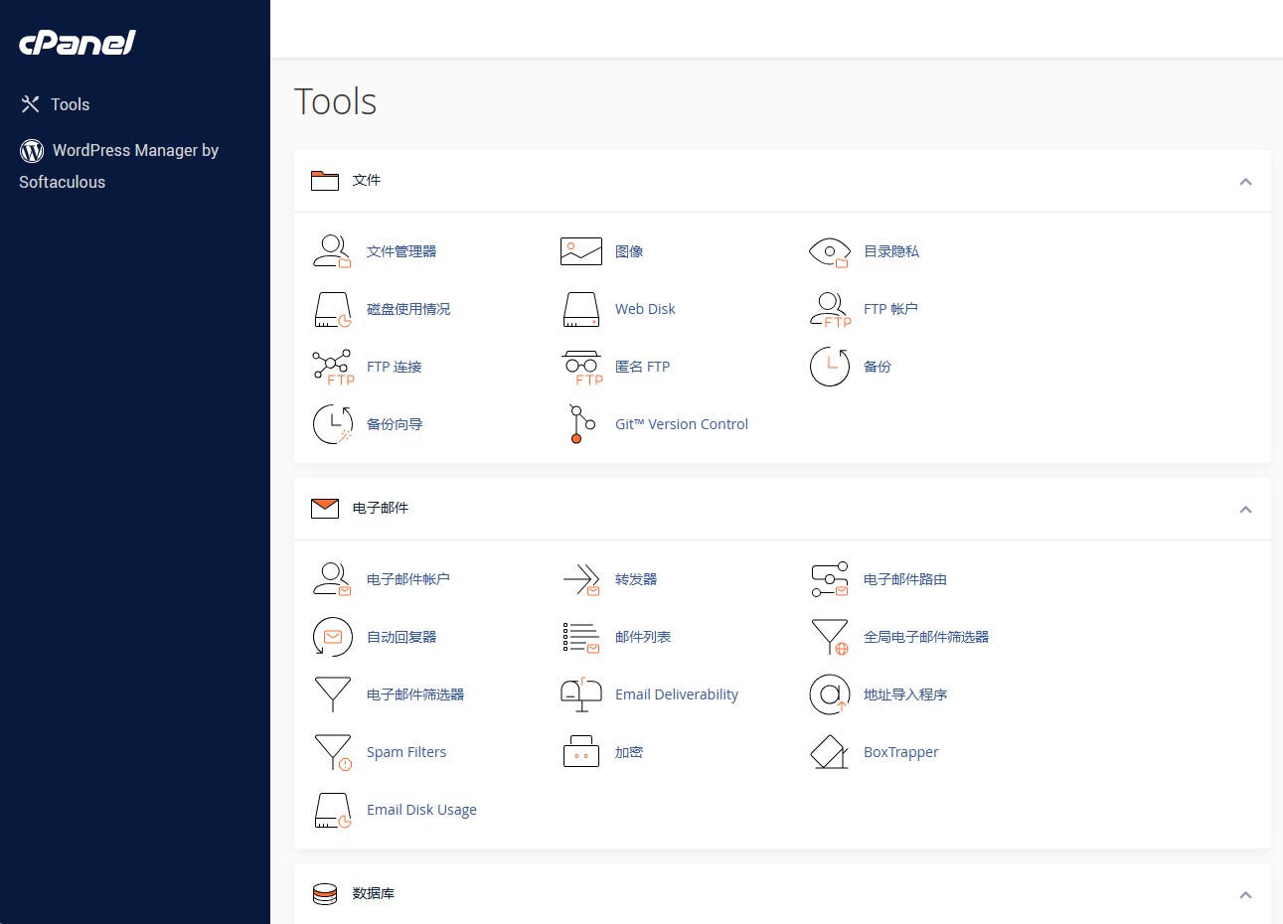The height and width of the screenshot is (924, 1283).
Task: Open the Git™ Version Control link
Action: (682, 424)
